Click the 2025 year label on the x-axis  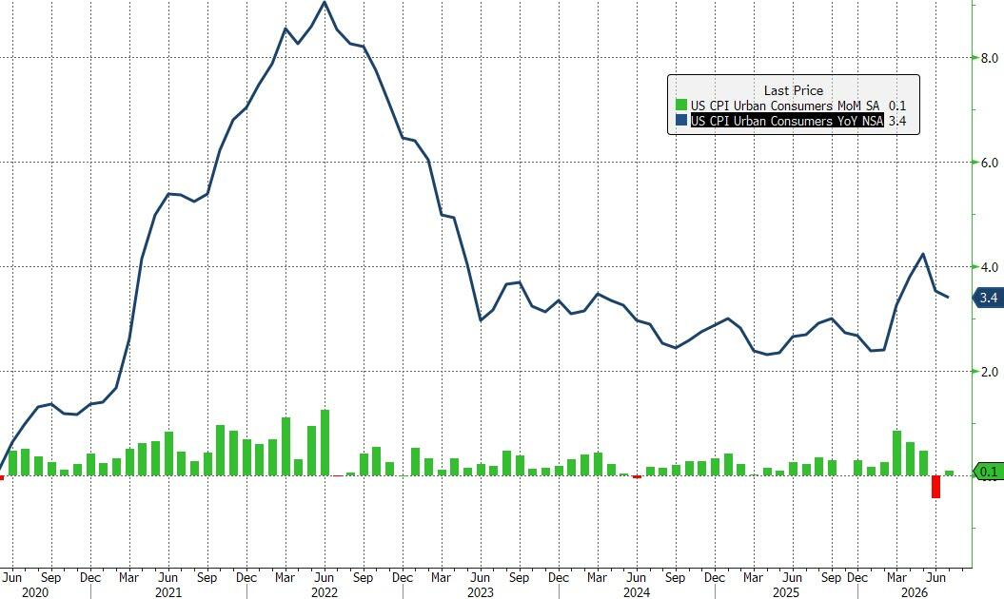[786, 592]
